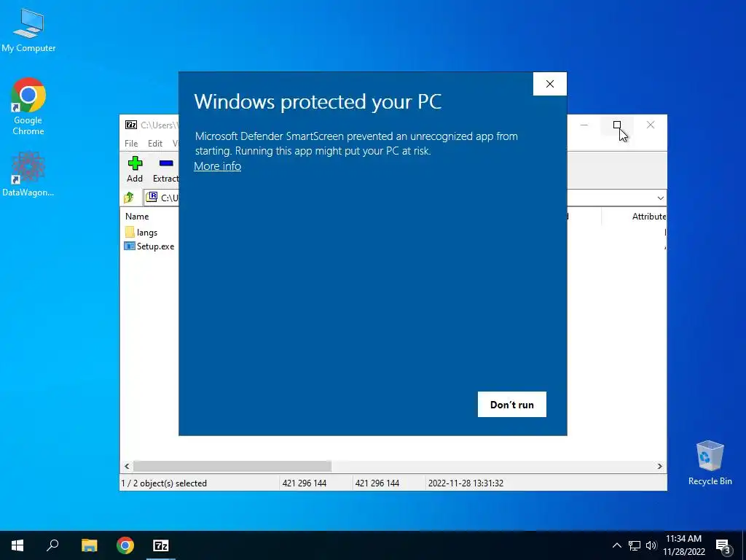Open network status tray icon
This screenshot has width=746, height=560.
click(635, 545)
